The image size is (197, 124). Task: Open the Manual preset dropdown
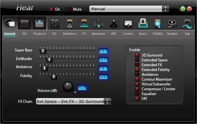129,9
